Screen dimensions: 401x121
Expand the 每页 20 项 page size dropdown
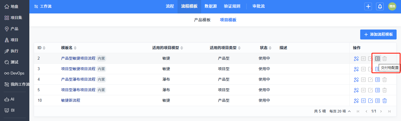click(340, 111)
